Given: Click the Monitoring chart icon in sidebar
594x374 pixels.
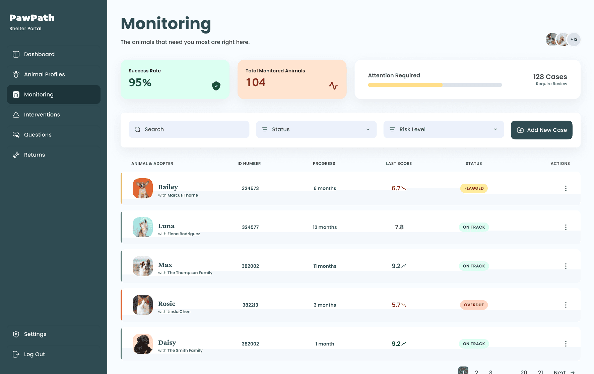Looking at the screenshot, I should [16, 95].
